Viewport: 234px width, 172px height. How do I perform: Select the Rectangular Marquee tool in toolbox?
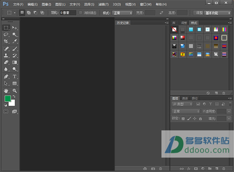point(6,28)
